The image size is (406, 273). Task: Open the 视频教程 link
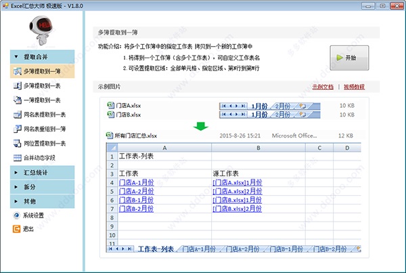coord(354,87)
